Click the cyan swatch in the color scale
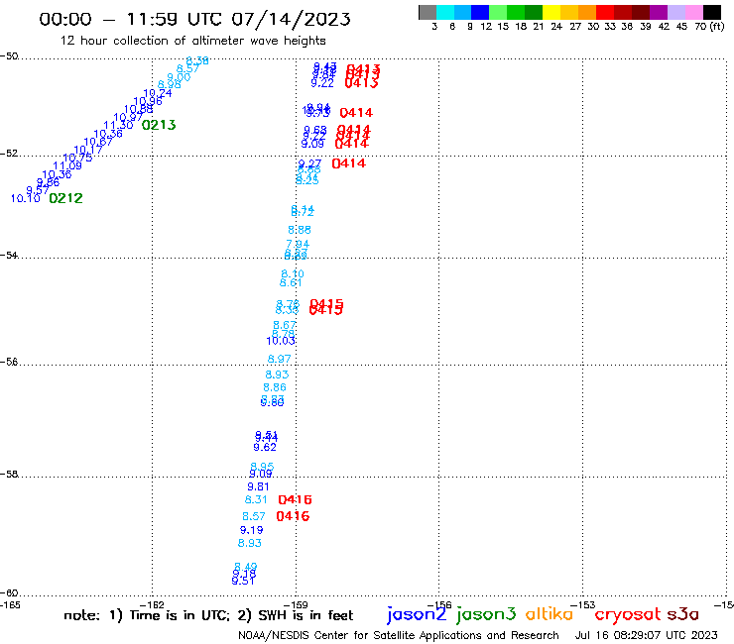Image resolution: width=734 pixels, height=644 pixels. click(444, 12)
